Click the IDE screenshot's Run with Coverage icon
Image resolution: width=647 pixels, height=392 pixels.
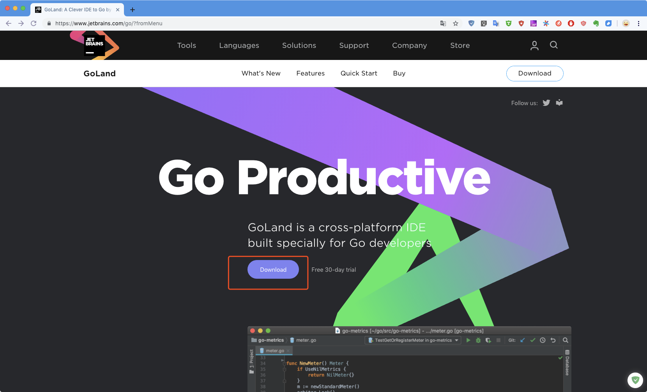pyautogui.click(x=488, y=340)
